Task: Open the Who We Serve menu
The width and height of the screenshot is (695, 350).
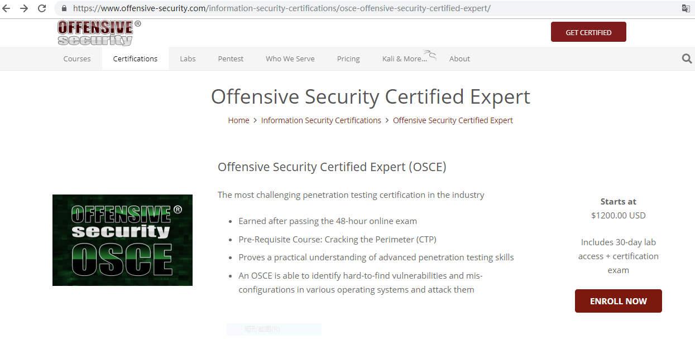Action: point(290,59)
